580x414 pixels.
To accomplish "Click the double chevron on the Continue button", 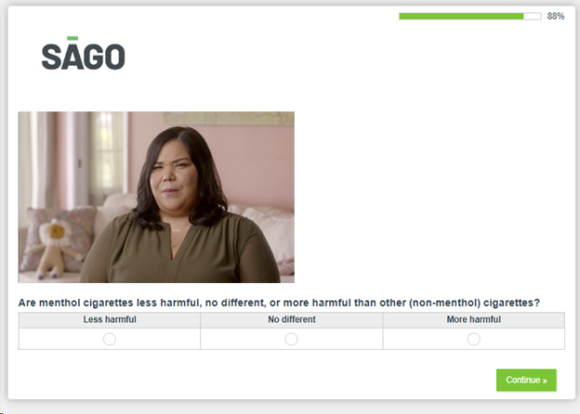I will click(545, 381).
